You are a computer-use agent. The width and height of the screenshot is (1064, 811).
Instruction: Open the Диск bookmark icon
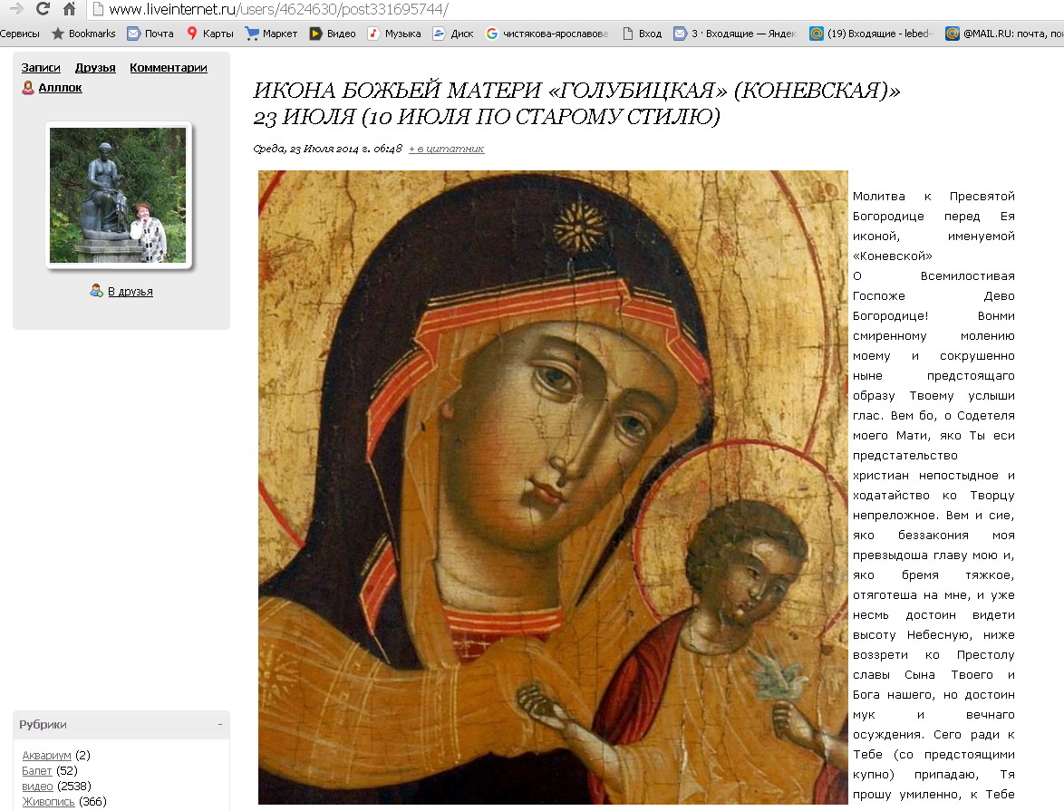439,34
